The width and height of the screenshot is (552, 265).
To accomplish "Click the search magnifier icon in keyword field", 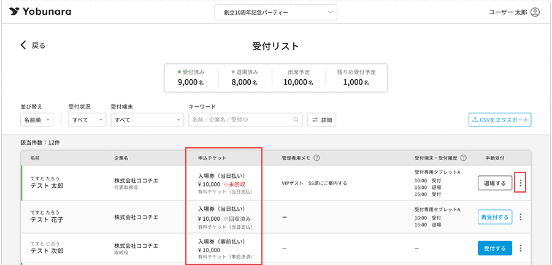I will (296, 120).
